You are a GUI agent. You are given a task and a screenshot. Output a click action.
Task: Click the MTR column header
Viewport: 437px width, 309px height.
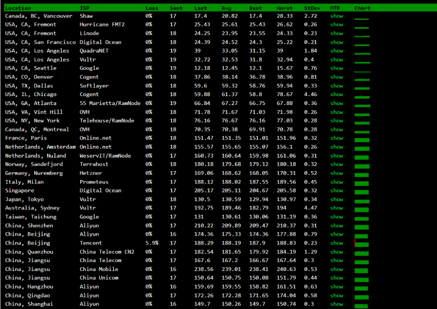tap(335, 8)
